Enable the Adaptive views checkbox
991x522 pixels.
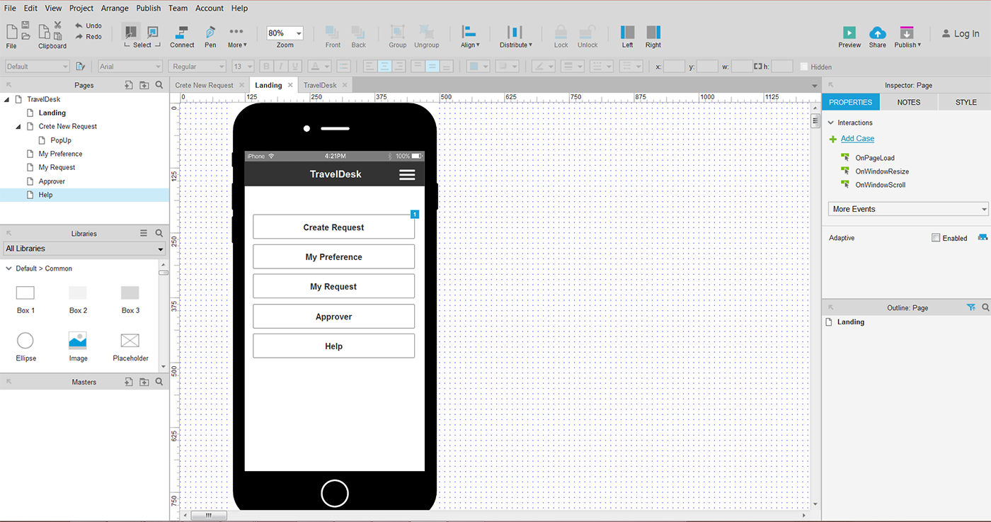936,238
